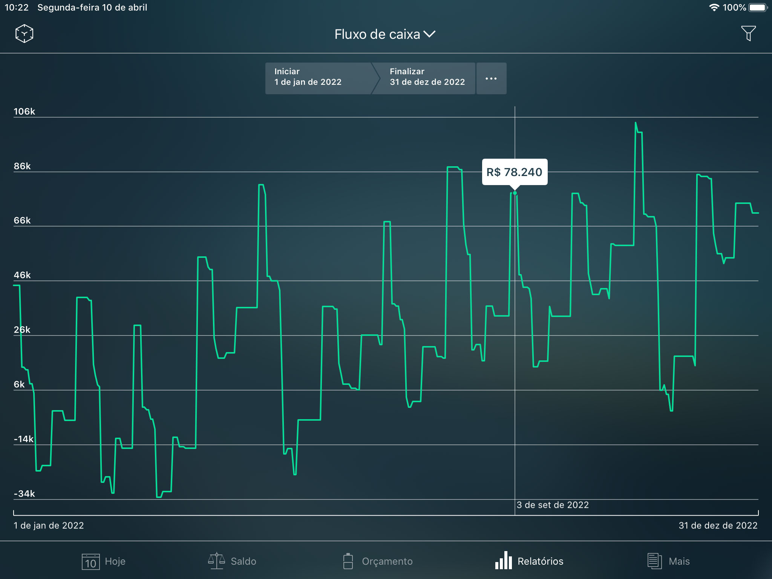Expand the Fluxo de caixa report dropdown
The height and width of the screenshot is (579, 772).
(385, 34)
